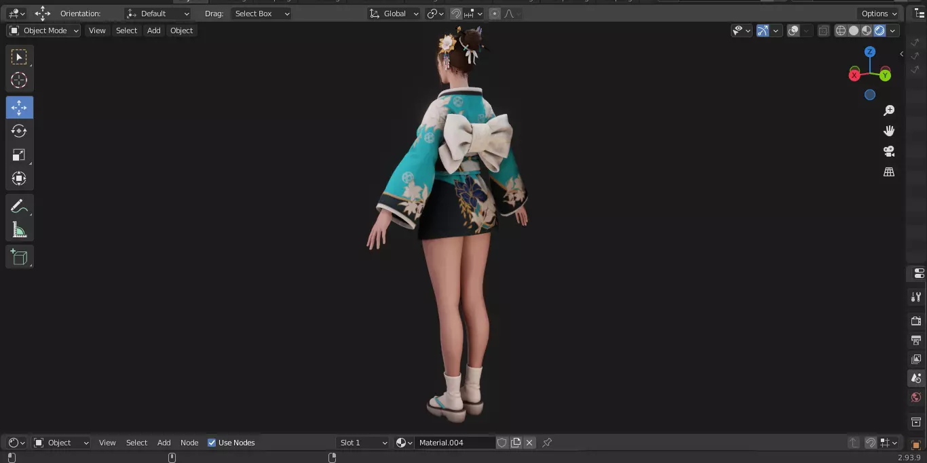Image resolution: width=927 pixels, height=463 pixels.
Task: Switch to wireframe viewport shading
Action: click(x=841, y=31)
